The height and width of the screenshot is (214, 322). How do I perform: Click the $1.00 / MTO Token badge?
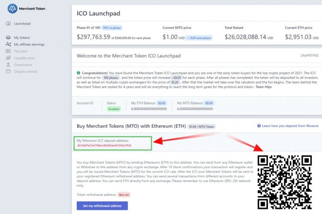pyautogui.click(x=201, y=126)
